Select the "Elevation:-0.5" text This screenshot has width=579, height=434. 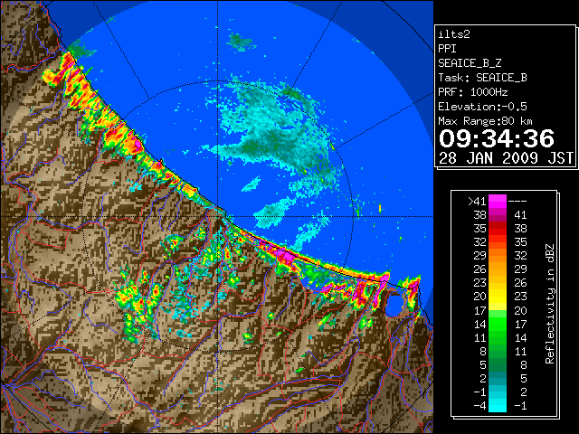click(x=482, y=107)
